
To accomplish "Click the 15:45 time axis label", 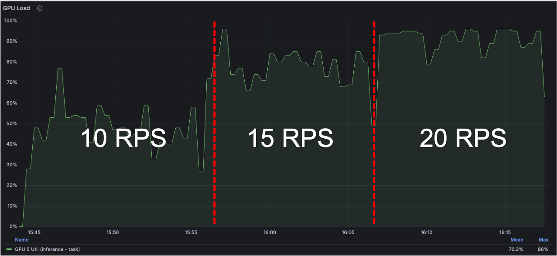I will 34,232.
